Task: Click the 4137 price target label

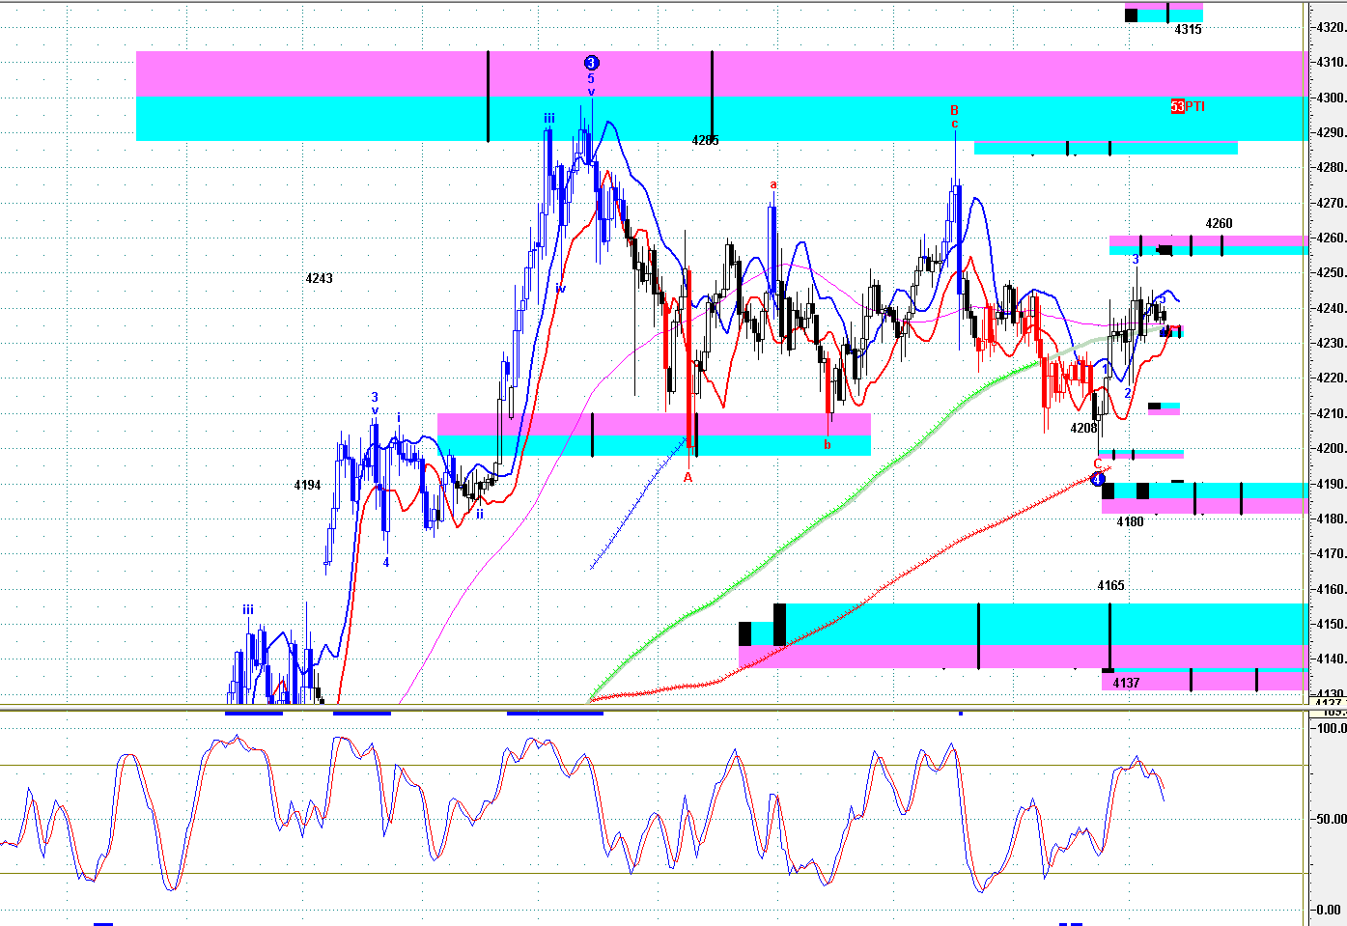Action: tap(1126, 684)
